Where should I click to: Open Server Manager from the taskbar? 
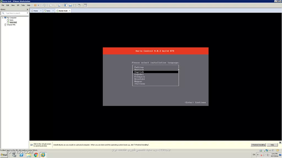14,155
